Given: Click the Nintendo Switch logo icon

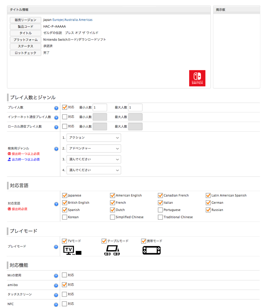Looking at the screenshot, I should click(197, 78).
